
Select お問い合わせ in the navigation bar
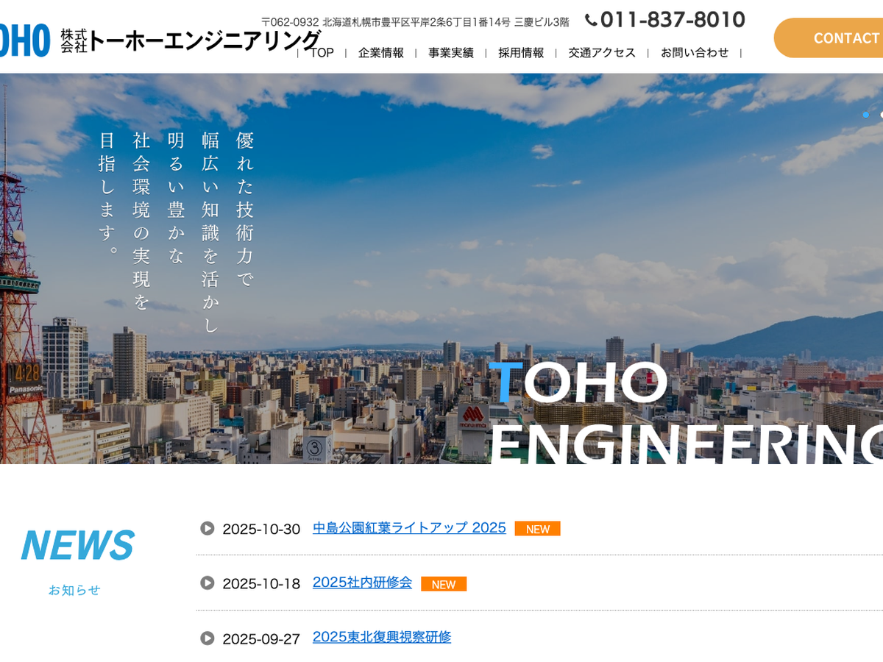pyautogui.click(x=694, y=53)
